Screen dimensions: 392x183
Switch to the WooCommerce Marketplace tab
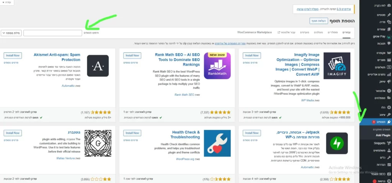click(255, 33)
